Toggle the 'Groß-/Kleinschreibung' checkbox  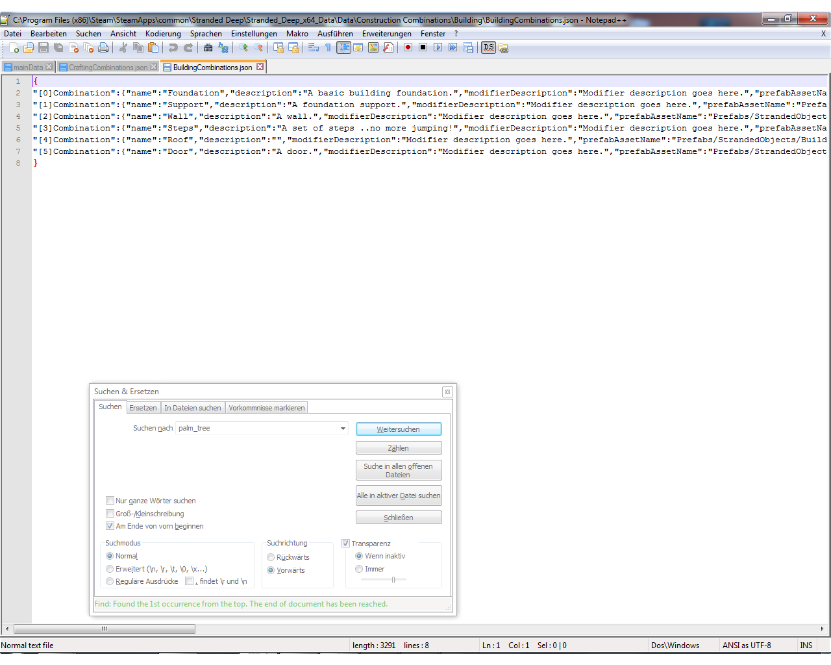click(110, 514)
